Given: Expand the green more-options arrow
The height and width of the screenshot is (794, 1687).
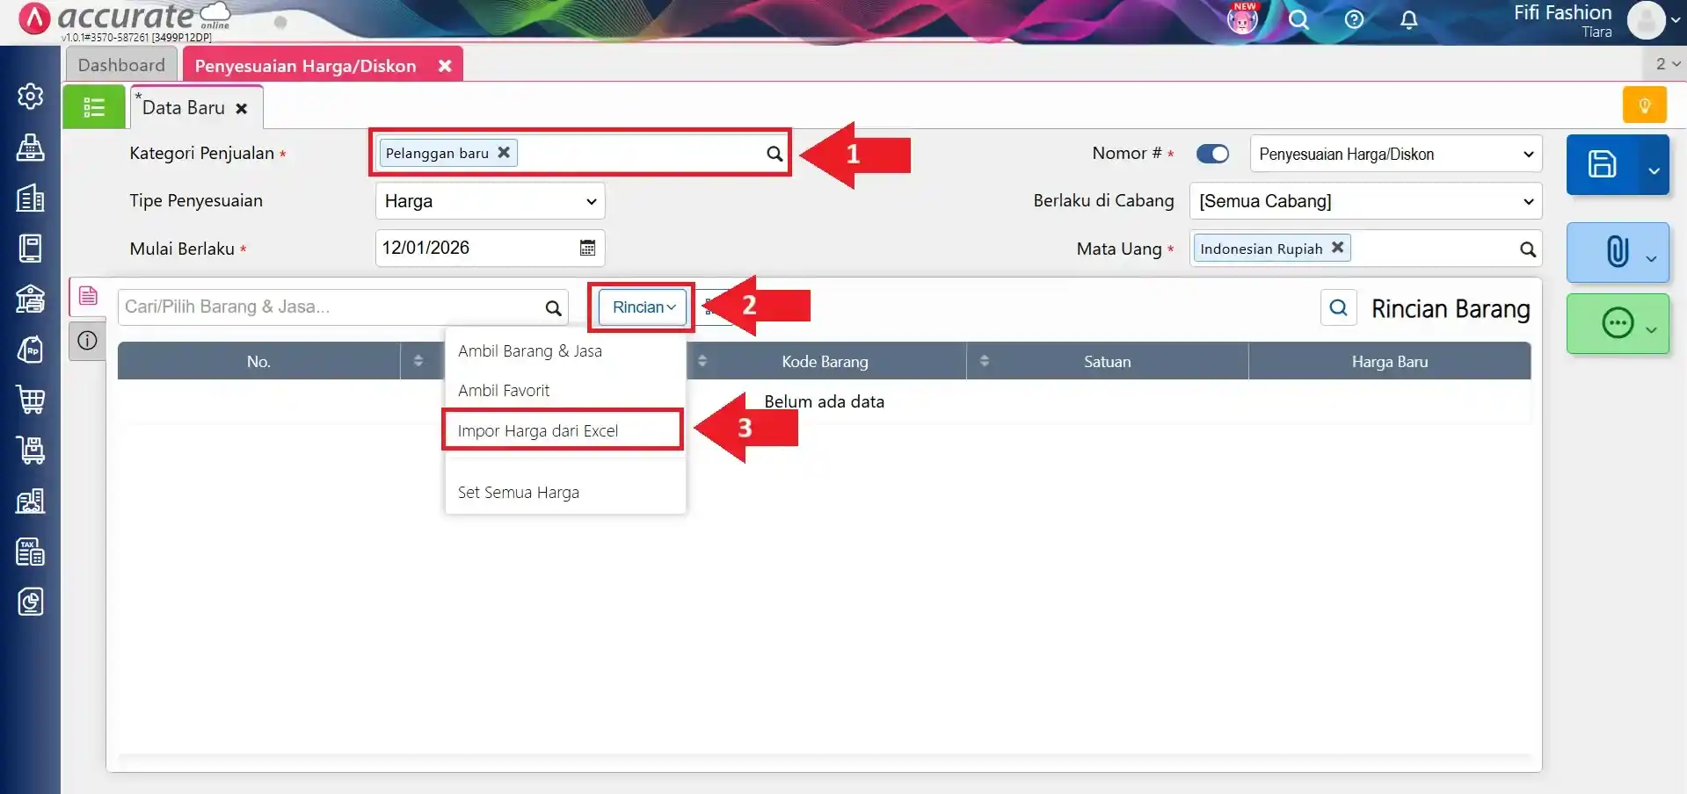Looking at the screenshot, I should 1652,330.
